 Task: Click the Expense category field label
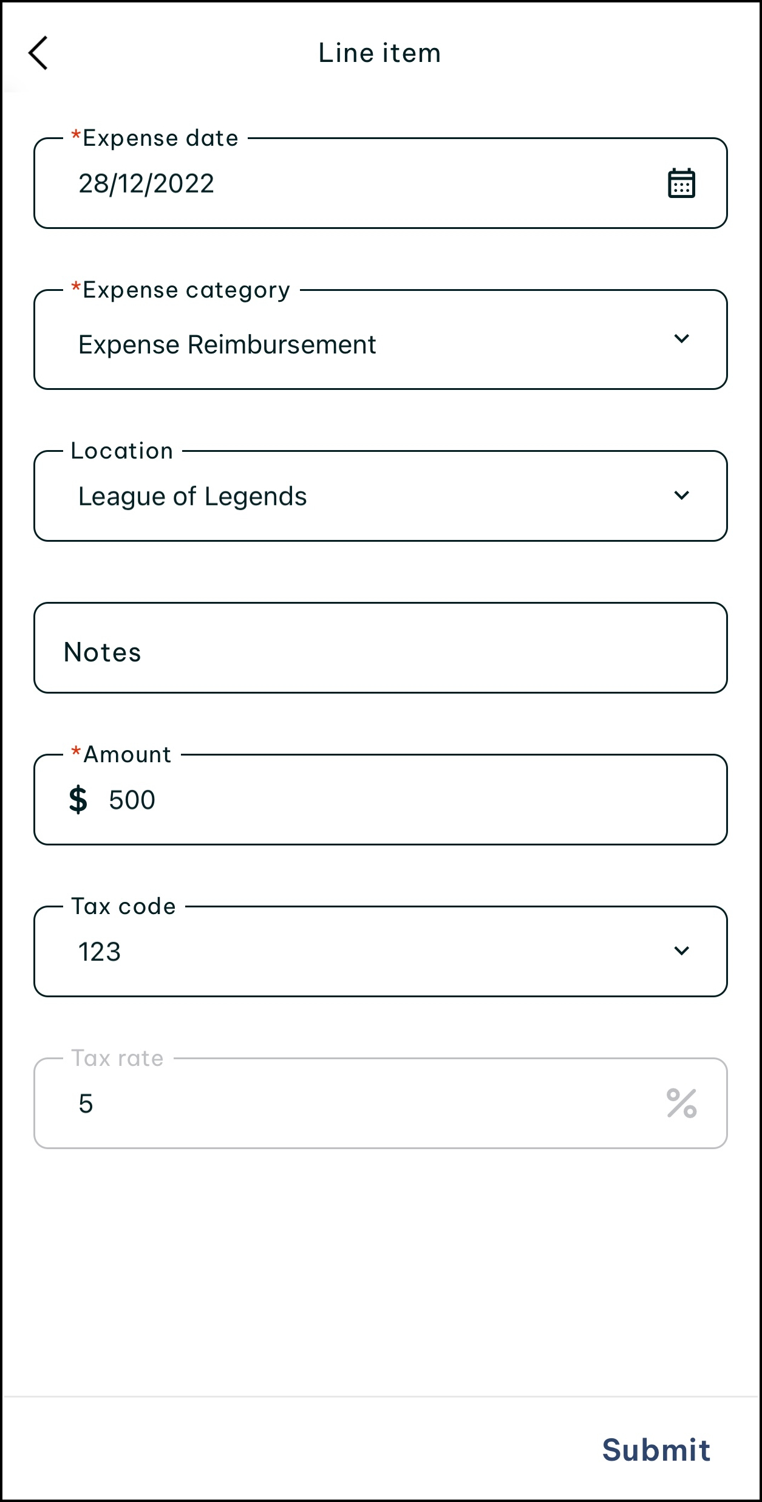tap(186, 290)
